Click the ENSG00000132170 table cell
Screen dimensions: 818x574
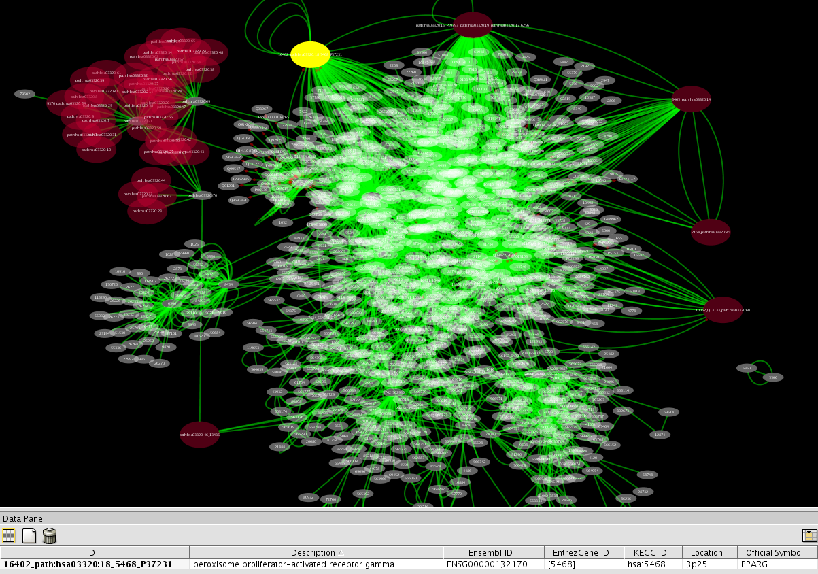tap(493, 564)
